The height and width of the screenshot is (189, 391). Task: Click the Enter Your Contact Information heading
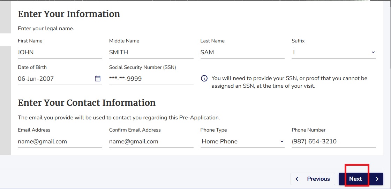coord(87,103)
